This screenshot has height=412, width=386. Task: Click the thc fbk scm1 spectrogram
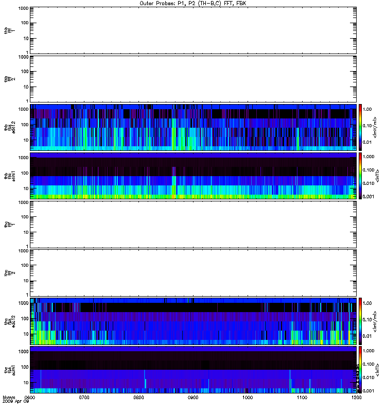point(193,370)
